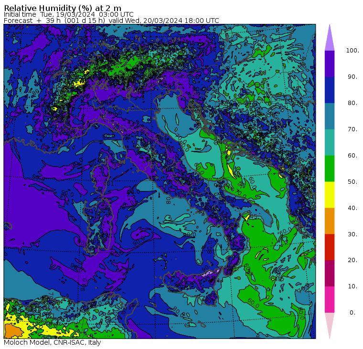Click the '60.' colorbar label
The width and height of the screenshot is (363, 349).
pos(352,156)
